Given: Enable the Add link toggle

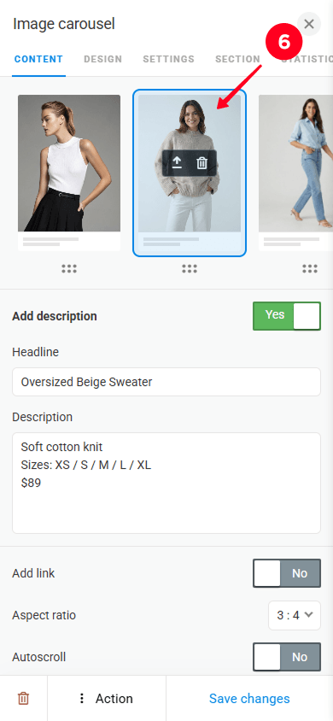Looking at the screenshot, I should (x=287, y=573).
